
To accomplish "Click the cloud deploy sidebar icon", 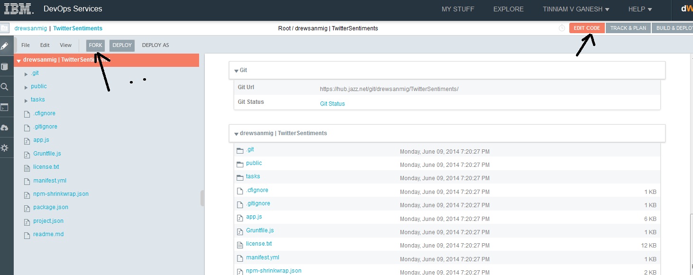I will click(x=5, y=128).
